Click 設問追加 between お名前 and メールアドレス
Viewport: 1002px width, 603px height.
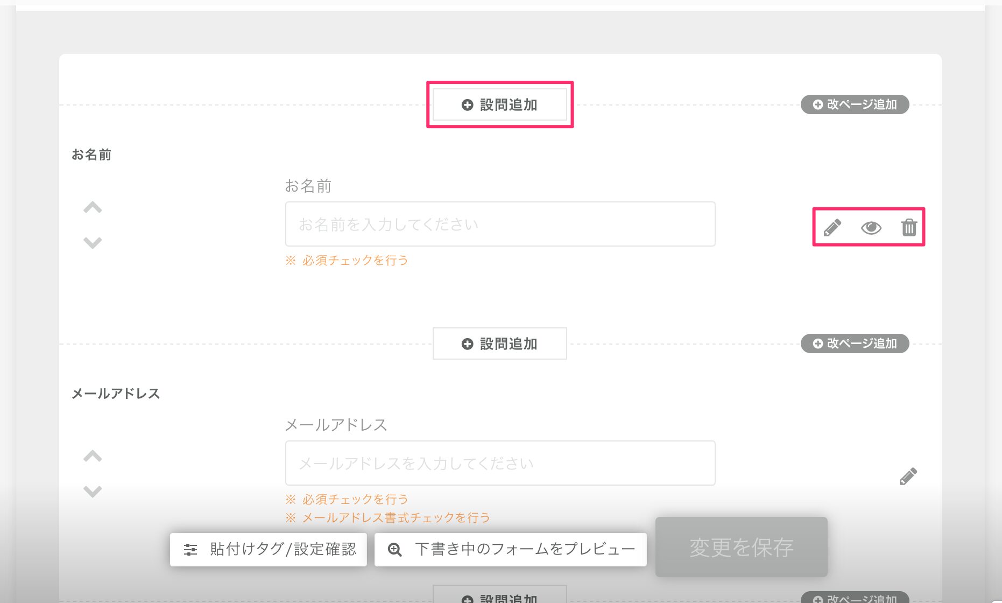tap(499, 343)
